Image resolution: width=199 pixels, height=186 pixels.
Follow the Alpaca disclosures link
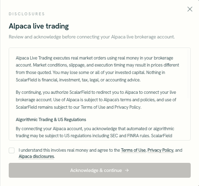[36, 156]
